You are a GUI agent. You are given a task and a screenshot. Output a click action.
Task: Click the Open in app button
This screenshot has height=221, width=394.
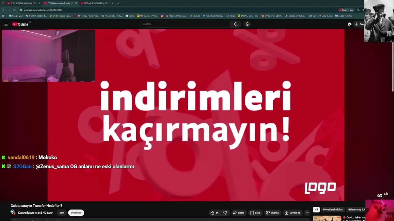click(346, 10)
